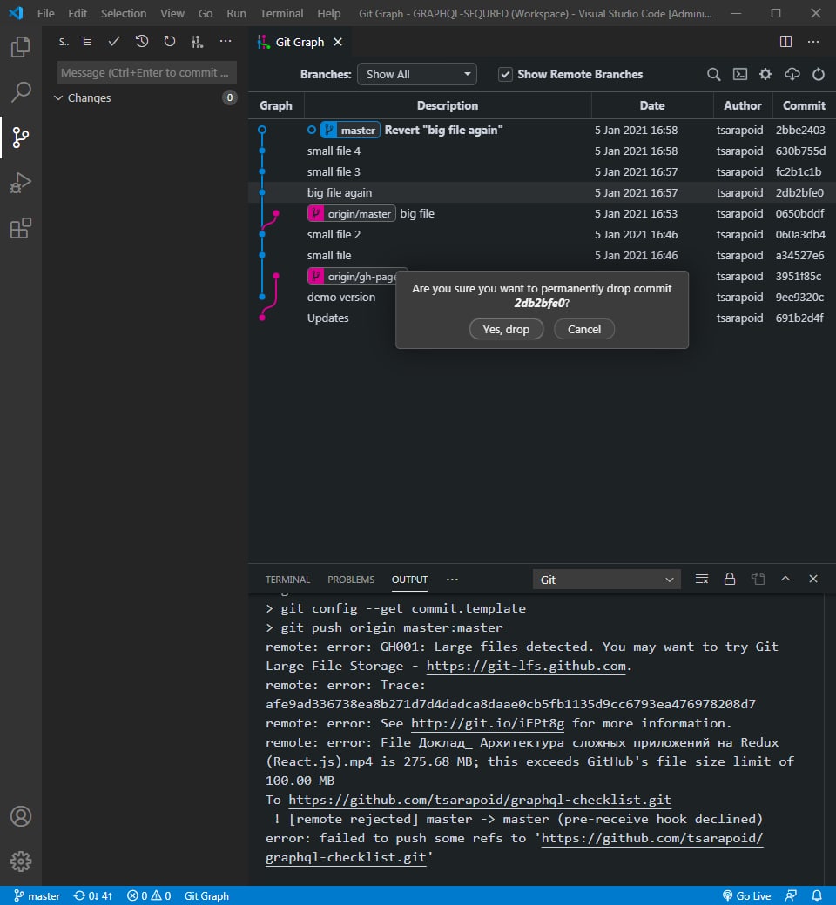Click errors and warnings status bar item

pyautogui.click(x=149, y=895)
